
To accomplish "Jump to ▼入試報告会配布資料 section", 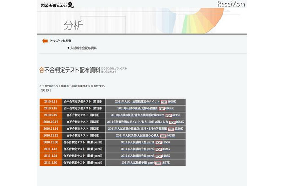I will point(82,48).
